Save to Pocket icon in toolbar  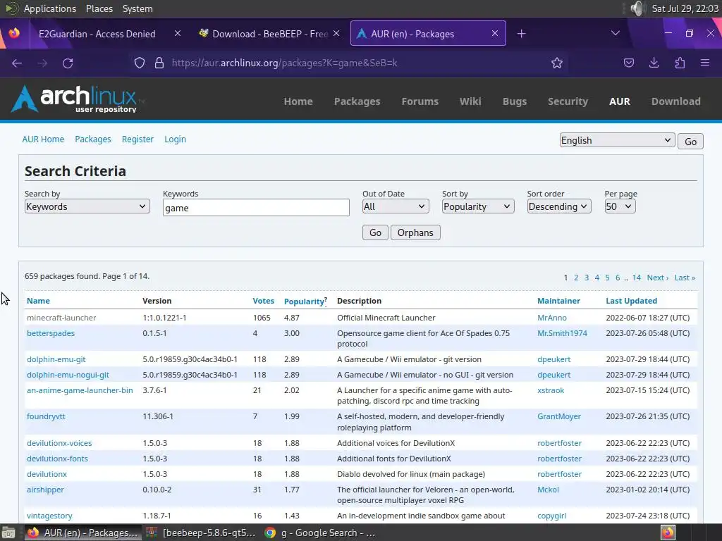(x=628, y=63)
